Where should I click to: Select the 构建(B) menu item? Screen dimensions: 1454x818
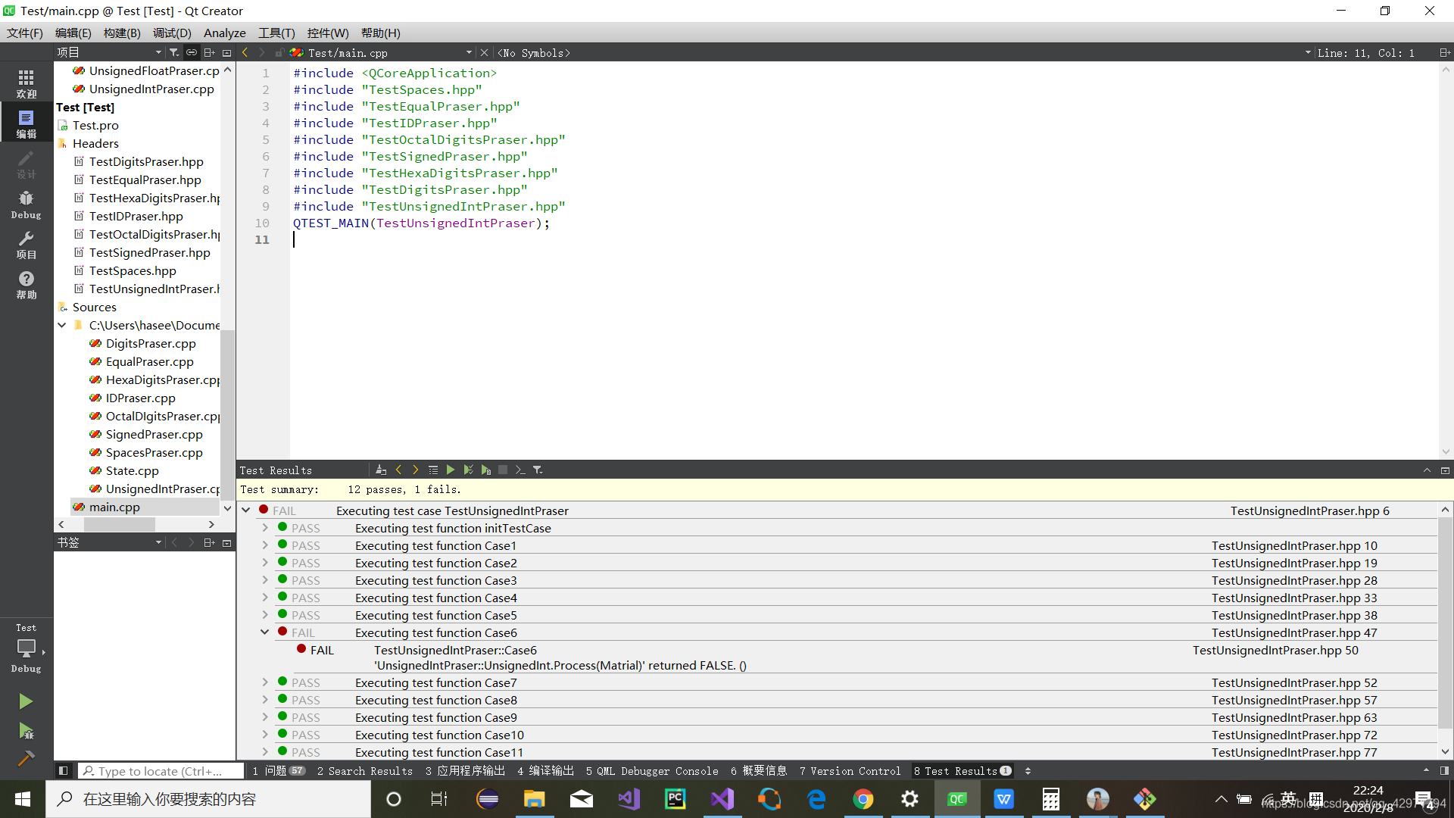tap(120, 33)
